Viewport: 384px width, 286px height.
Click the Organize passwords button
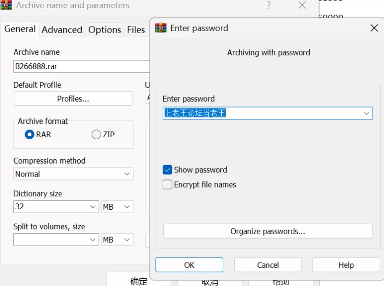268,231
